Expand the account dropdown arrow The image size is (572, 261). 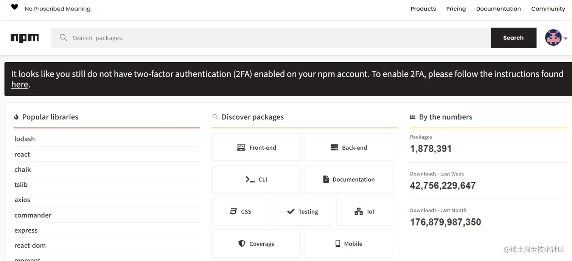click(565, 38)
